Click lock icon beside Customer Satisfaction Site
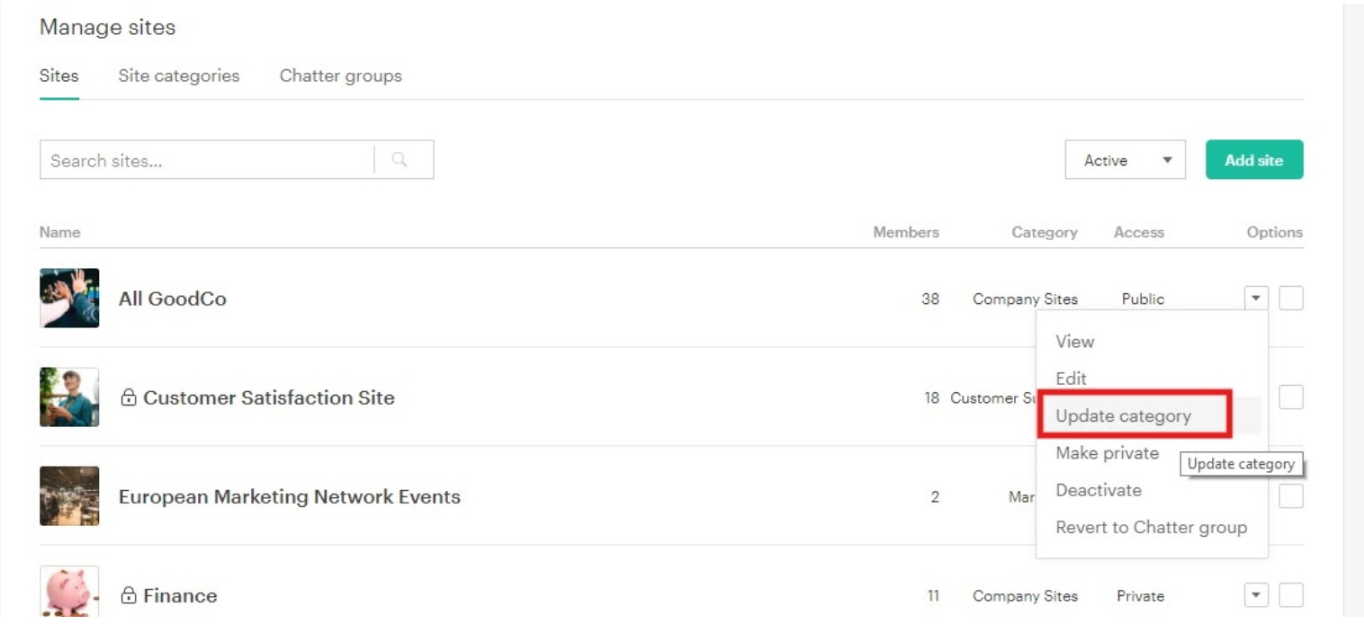Viewport: 1364px width, 633px height. point(129,397)
